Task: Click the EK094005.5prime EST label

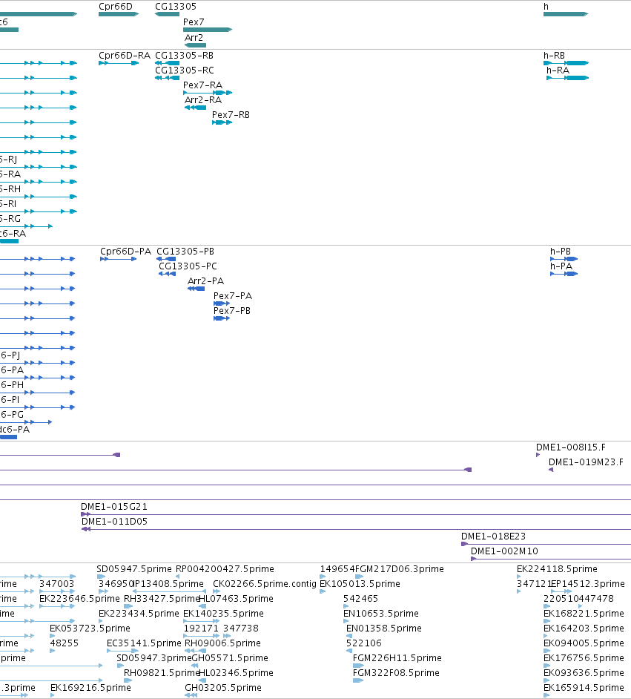Action: [x=584, y=643]
